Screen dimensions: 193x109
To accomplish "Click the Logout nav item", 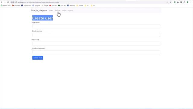I will (70, 10).
